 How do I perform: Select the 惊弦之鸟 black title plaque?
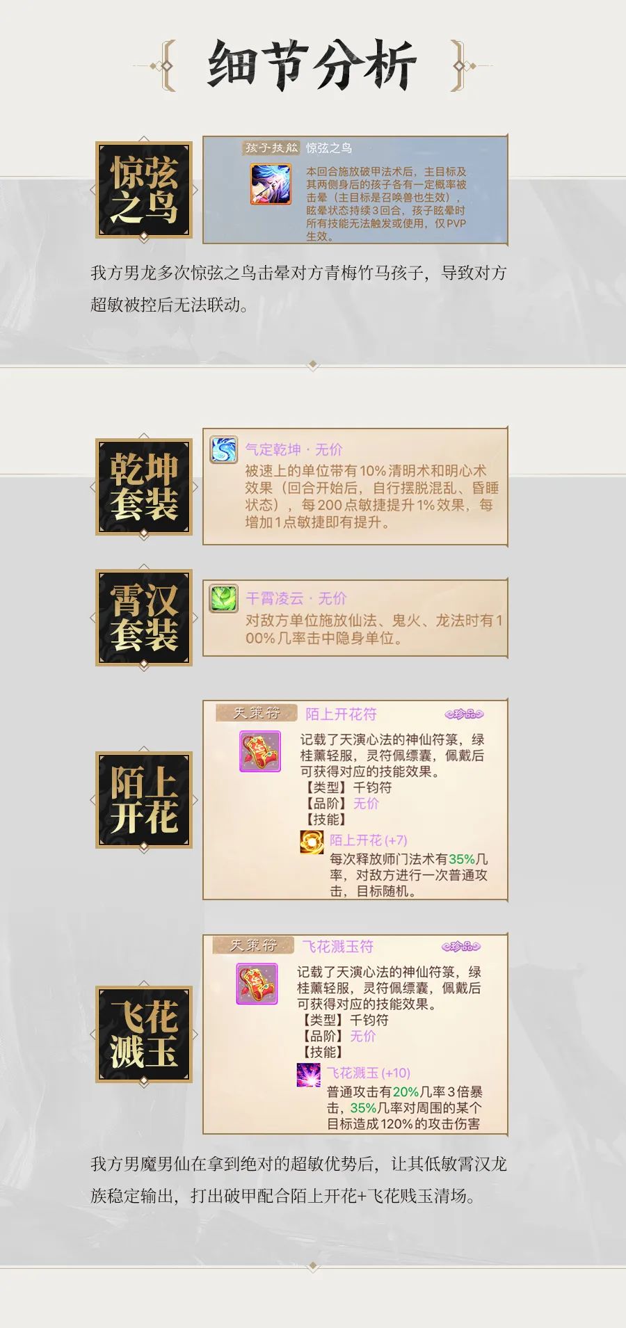tap(144, 190)
